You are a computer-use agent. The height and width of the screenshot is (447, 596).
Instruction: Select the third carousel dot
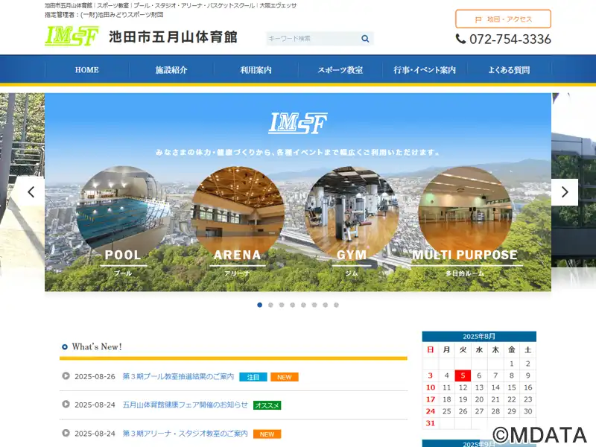[282, 305]
